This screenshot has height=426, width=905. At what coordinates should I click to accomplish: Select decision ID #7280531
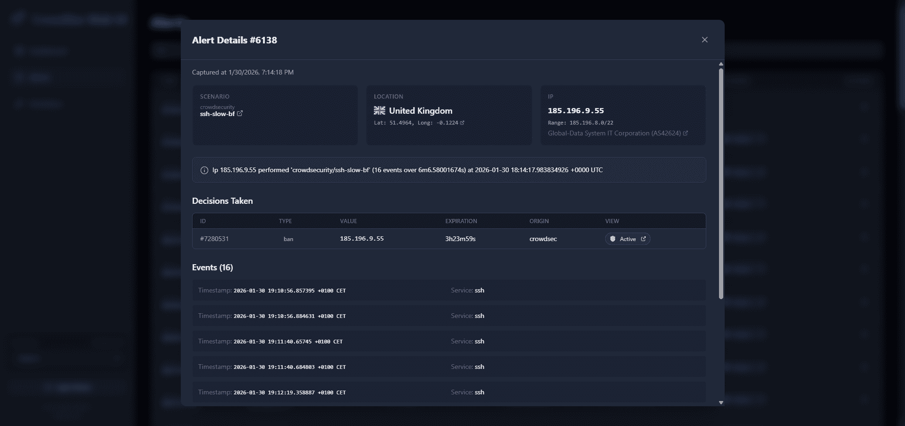[214, 239]
